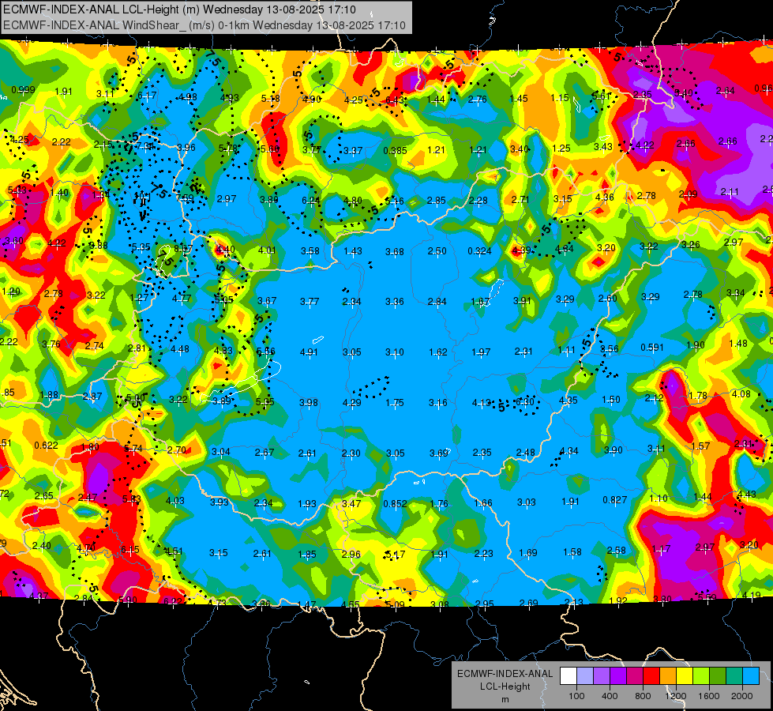Click the red legend swatch

(651, 676)
